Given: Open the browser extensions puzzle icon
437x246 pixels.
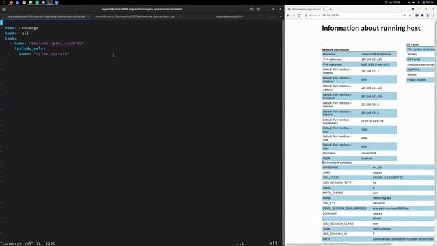Looking at the screenshot, I should [422, 16].
